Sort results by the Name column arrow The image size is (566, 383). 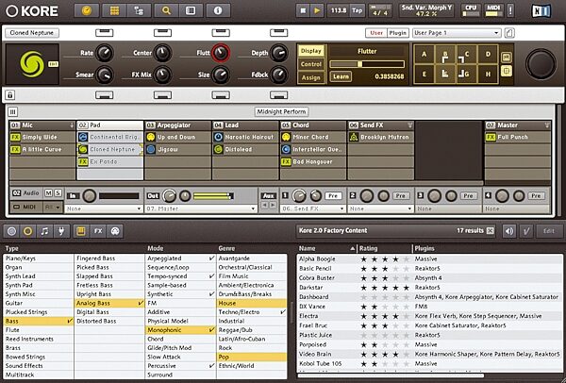click(x=352, y=248)
